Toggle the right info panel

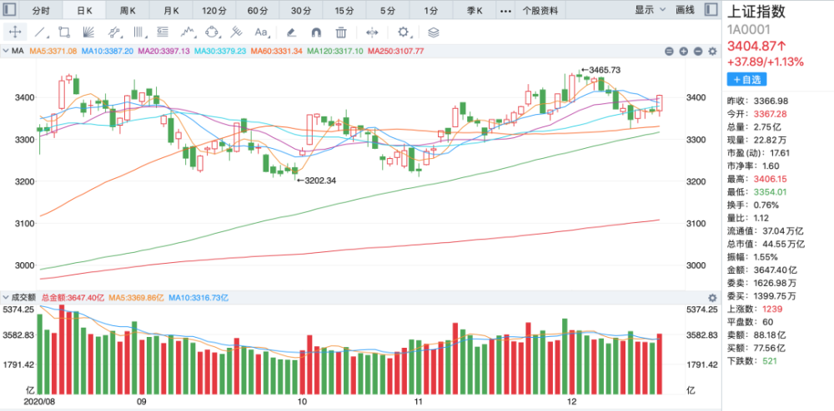[x=709, y=11]
